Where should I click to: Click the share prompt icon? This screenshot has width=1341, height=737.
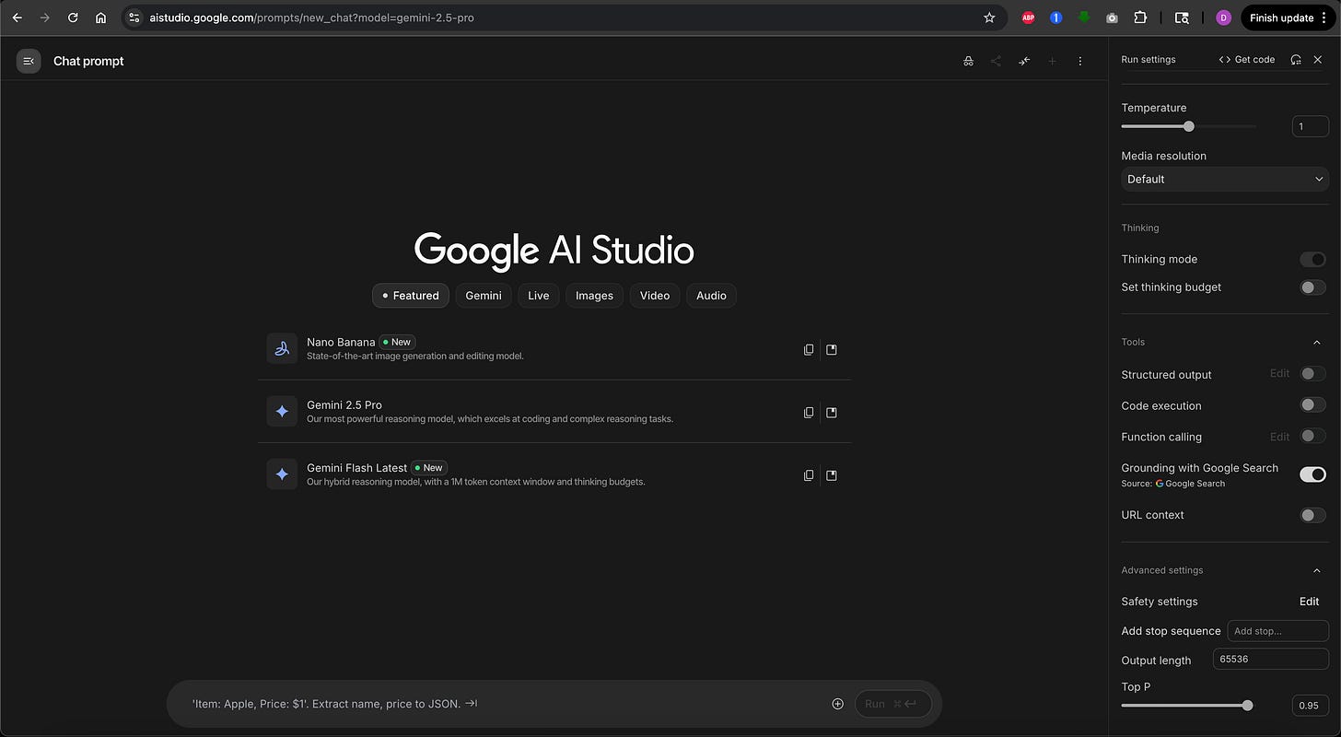(x=996, y=61)
